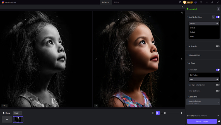This screenshot has height=125, width=221.
Task: Add a new image with the large plus tile
Action: click(7, 119)
